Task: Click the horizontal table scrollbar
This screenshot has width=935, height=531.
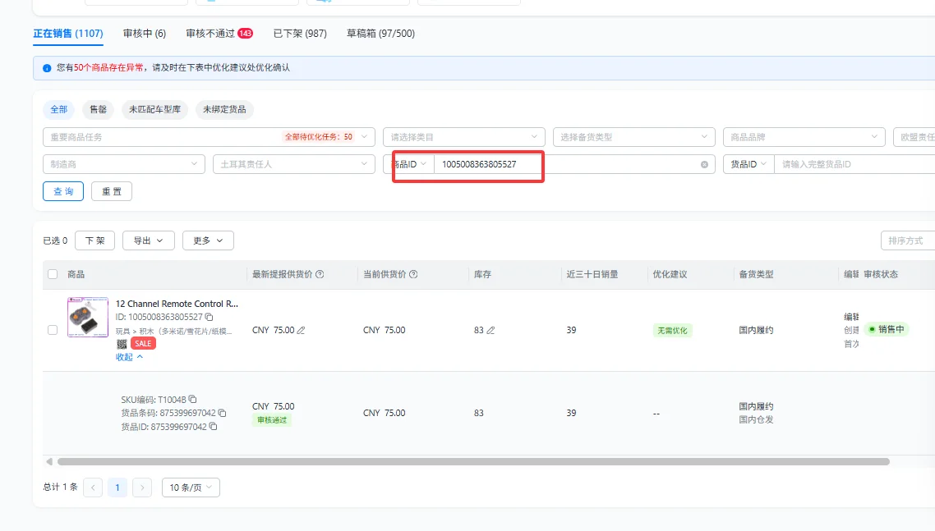Action: click(473, 461)
